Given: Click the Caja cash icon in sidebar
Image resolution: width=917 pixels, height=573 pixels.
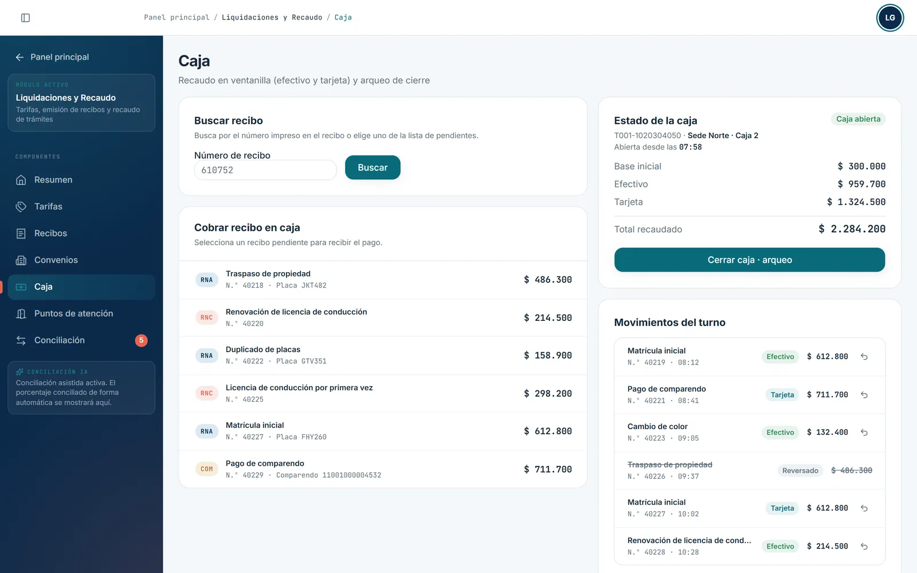Looking at the screenshot, I should pyautogui.click(x=21, y=287).
